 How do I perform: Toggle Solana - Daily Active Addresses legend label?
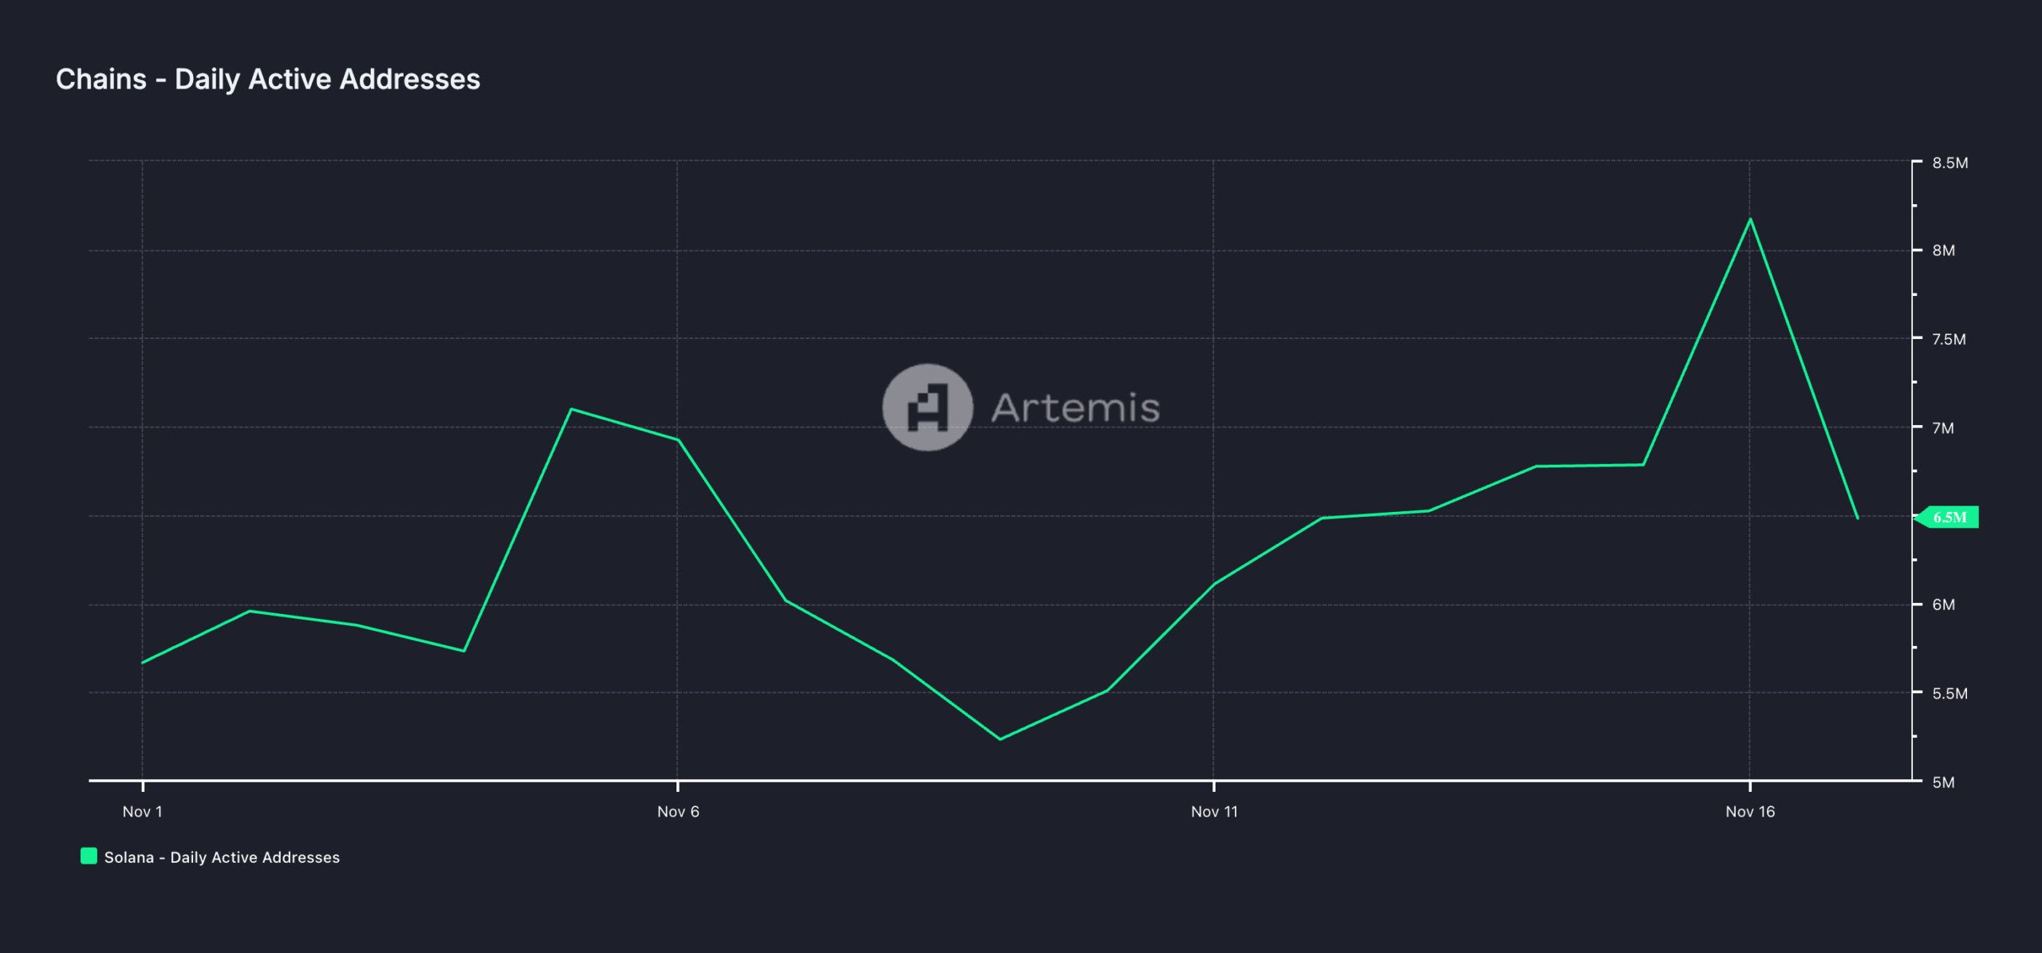(222, 857)
